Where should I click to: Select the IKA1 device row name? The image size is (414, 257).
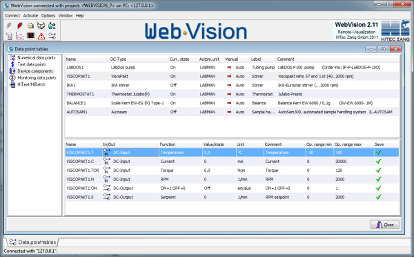(71, 85)
